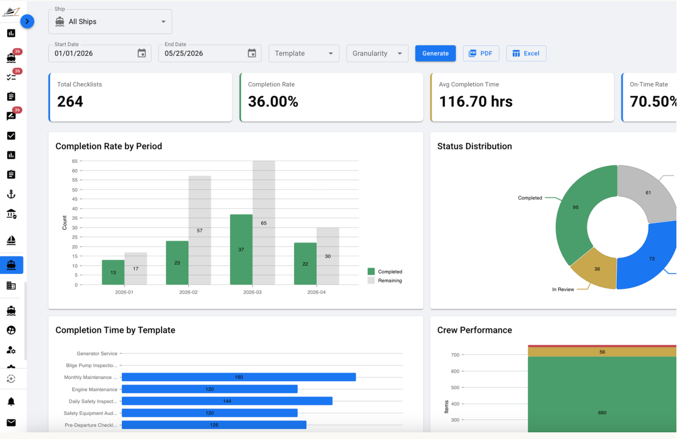Viewport: 700px width, 439px height.
Task: Open the chat-edit icon with 36 badge
Action: point(11,116)
